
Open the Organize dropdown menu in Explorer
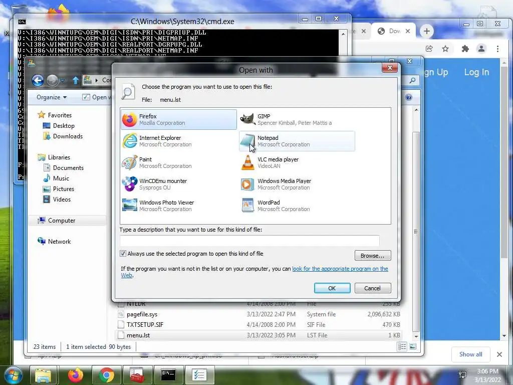52,97
